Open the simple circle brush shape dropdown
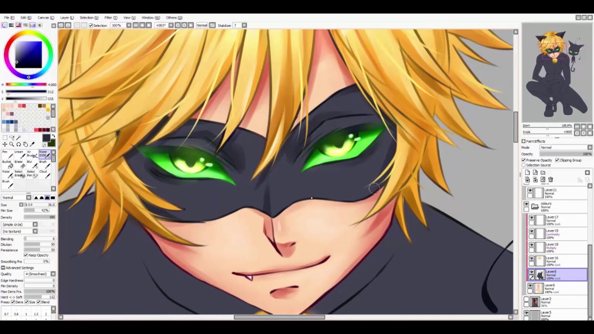The image size is (594, 334). click(x=20, y=225)
